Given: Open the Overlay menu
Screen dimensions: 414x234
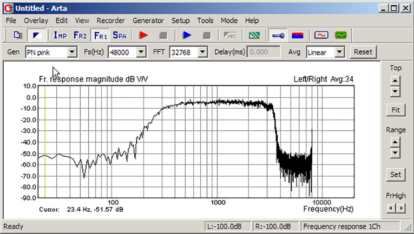Looking at the screenshot, I should coord(36,21).
